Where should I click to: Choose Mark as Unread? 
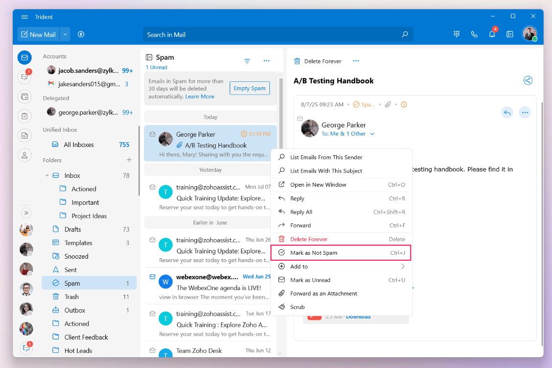pyautogui.click(x=341, y=280)
